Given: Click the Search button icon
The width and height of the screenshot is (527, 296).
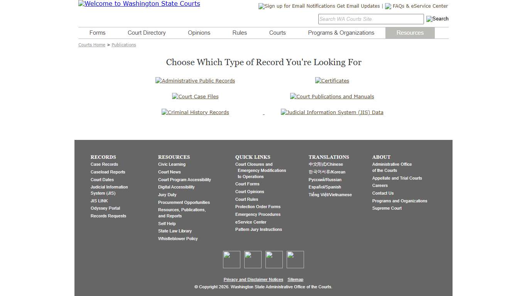Looking at the screenshot, I should tap(437, 19).
